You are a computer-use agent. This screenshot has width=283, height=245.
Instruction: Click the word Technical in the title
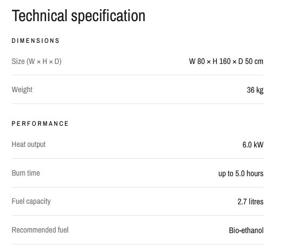(40, 16)
